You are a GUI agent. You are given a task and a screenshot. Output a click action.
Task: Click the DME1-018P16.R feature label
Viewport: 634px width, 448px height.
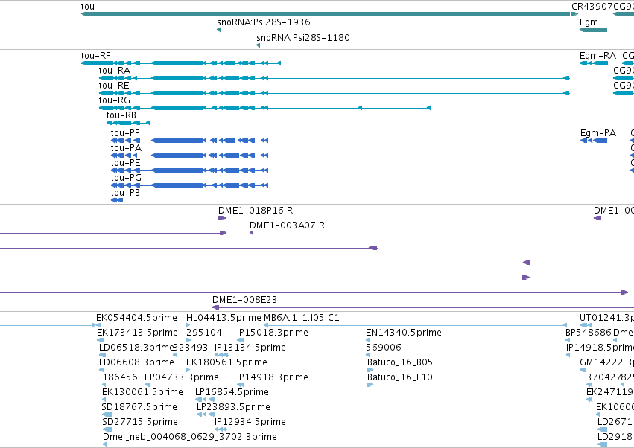click(x=256, y=211)
